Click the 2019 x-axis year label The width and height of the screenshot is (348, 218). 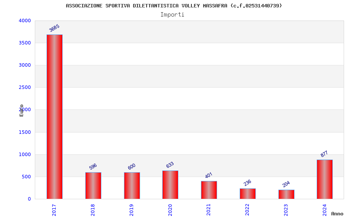131,210
